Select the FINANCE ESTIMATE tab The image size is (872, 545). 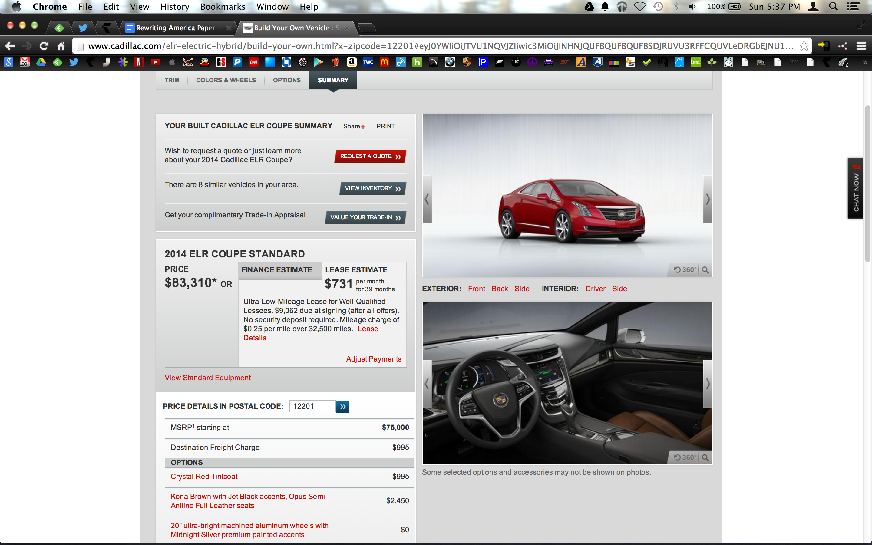pyautogui.click(x=280, y=270)
